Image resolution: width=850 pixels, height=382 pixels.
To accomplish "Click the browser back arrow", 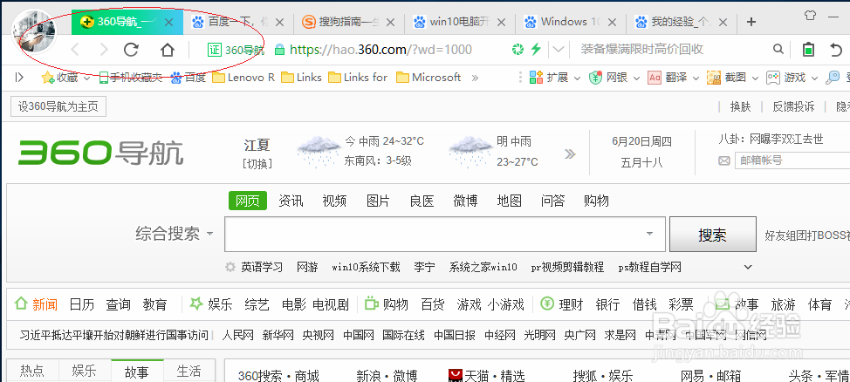I will [75, 51].
